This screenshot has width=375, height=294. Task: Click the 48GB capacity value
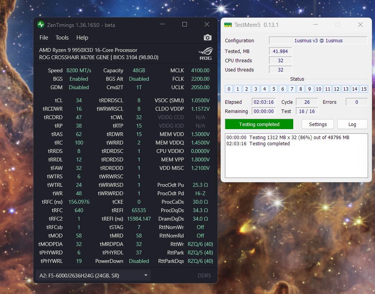point(139,70)
